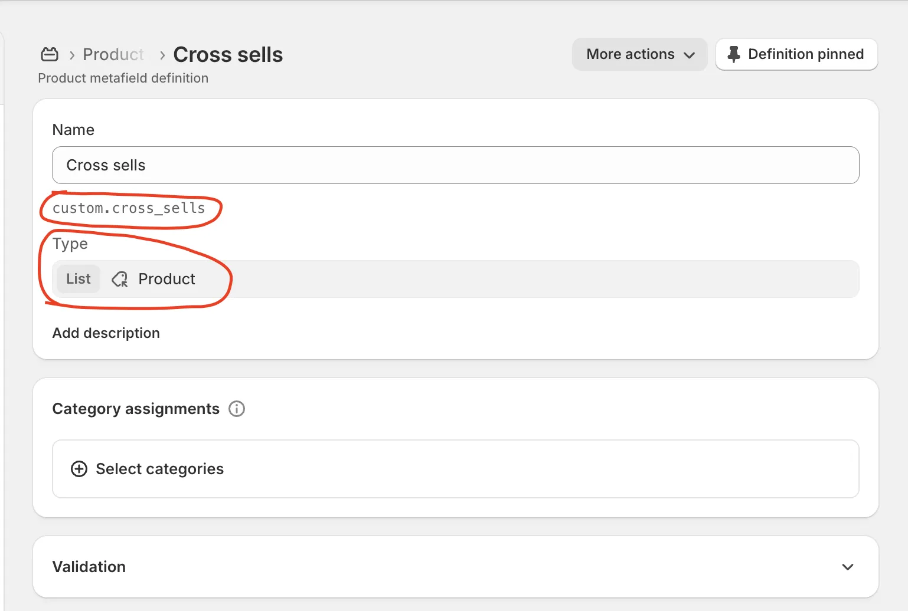Image resolution: width=908 pixels, height=611 pixels.
Task: Click the Product type label text
Action: coord(166,279)
